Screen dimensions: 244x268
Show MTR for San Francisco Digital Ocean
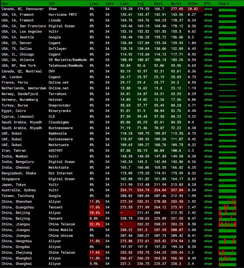click(208, 26)
